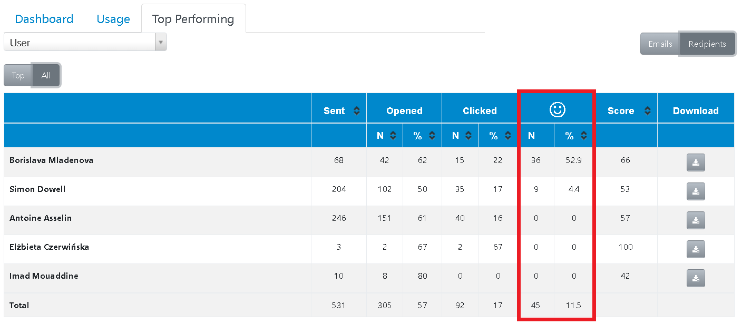The image size is (742, 325).
Task: Download Borislava Mladenova's report
Action: (x=696, y=162)
